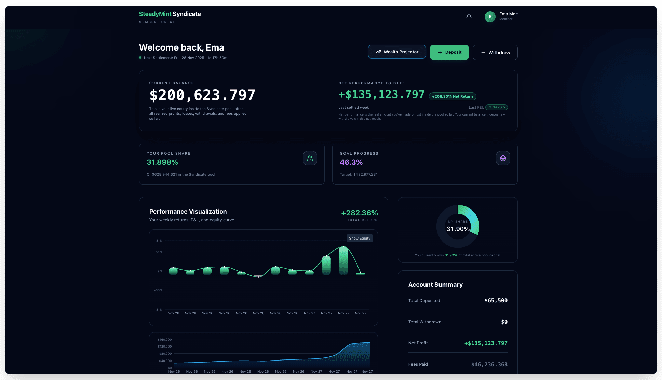The height and width of the screenshot is (380, 662).
Task: Click the minus icon on Withdraw button
Action: 483,52
